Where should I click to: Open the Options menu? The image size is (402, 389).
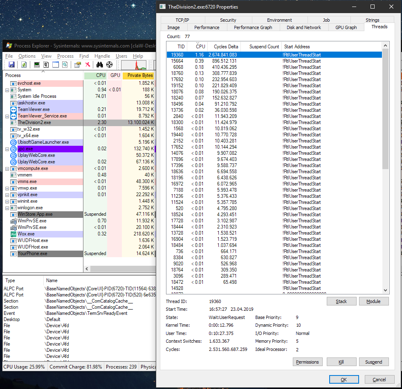tap(27, 56)
